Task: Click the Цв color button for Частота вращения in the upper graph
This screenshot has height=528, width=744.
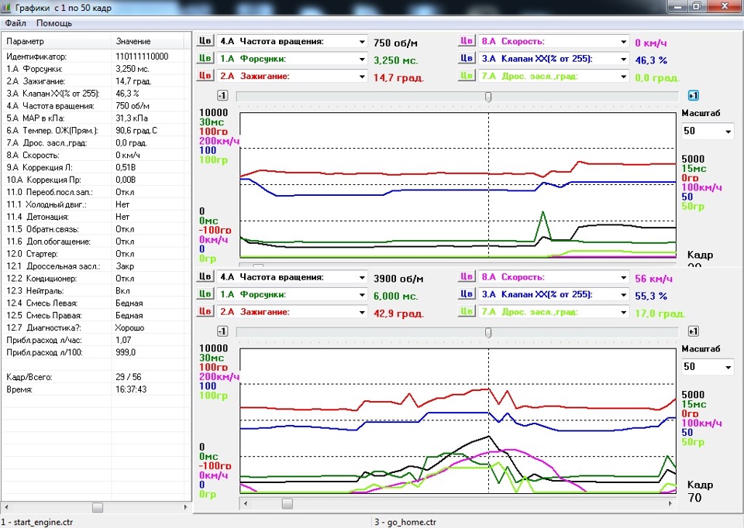Action: [205, 41]
